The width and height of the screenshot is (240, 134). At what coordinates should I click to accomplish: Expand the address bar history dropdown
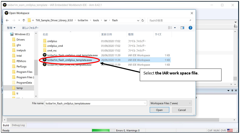pyautogui.click(x=138, y=21)
